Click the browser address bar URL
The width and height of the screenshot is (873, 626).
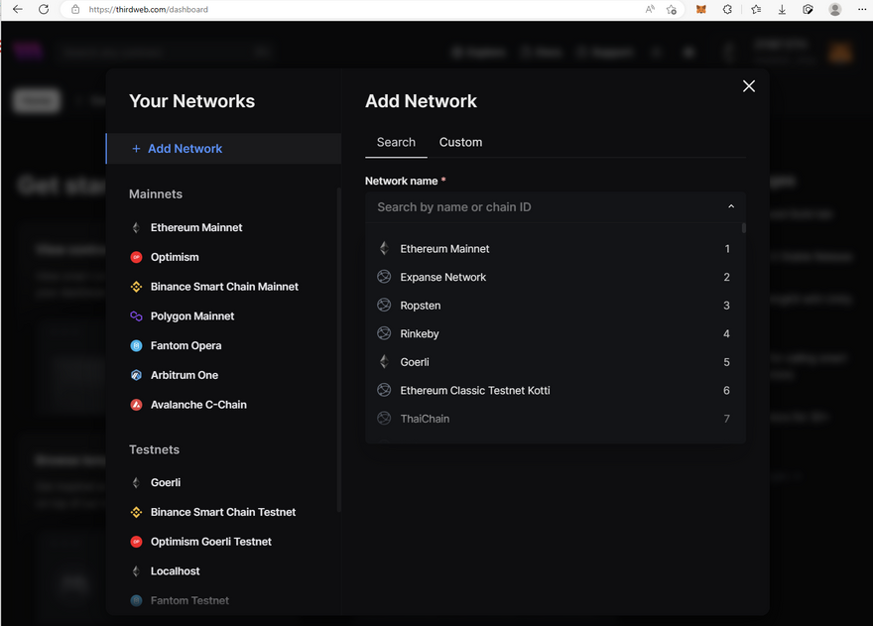coord(148,10)
